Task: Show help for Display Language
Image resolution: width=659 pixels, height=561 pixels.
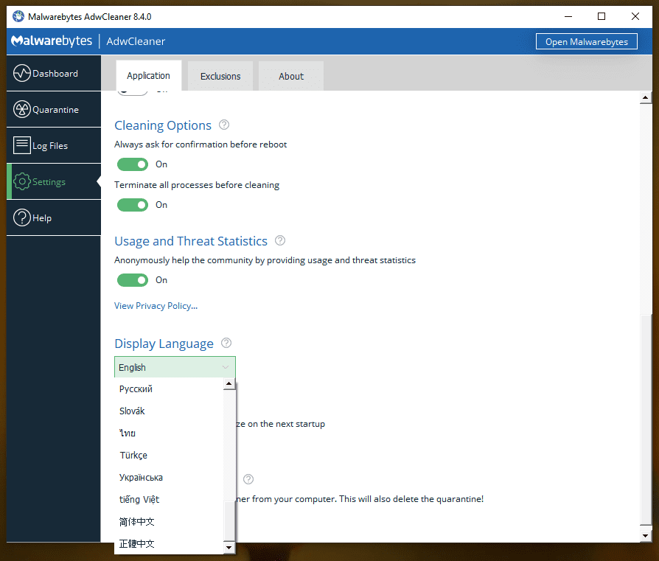Action: point(226,343)
